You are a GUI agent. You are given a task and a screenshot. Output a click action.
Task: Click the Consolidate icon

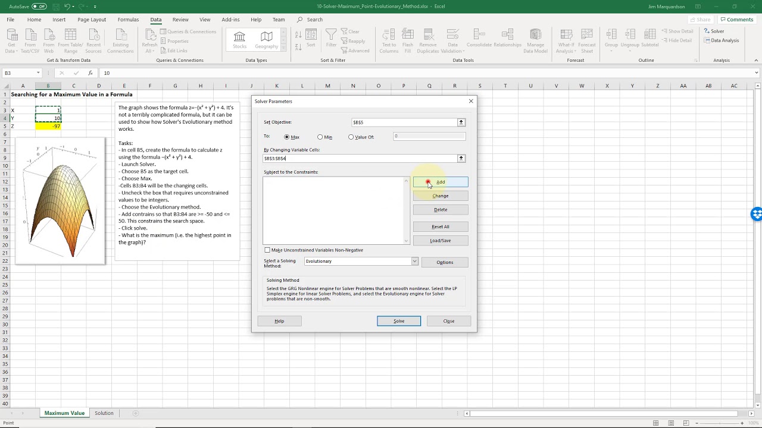coord(479,38)
